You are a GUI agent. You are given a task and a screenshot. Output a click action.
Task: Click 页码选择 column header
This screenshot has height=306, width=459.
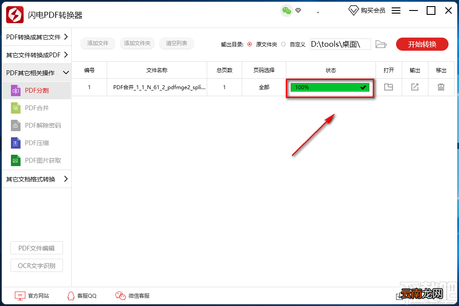coord(264,70)
